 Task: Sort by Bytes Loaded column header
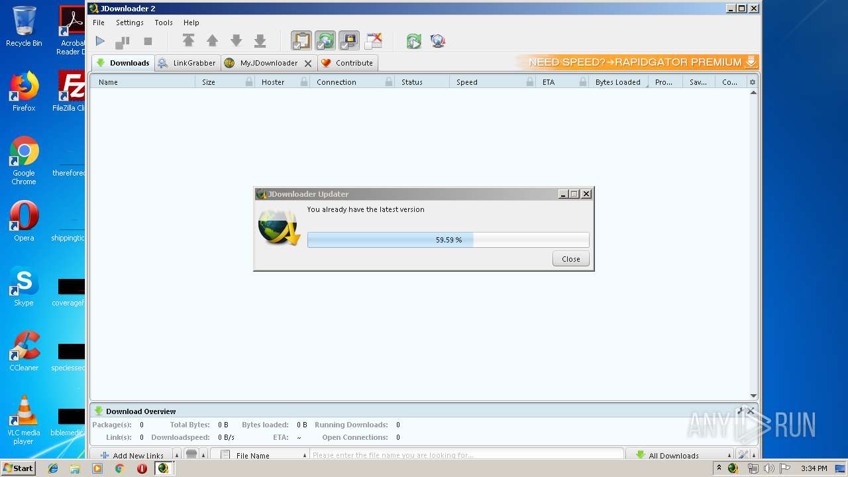[618, 82]
